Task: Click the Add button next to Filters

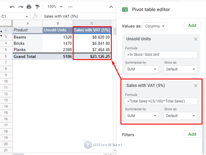Action: click(x=192, y=134)
